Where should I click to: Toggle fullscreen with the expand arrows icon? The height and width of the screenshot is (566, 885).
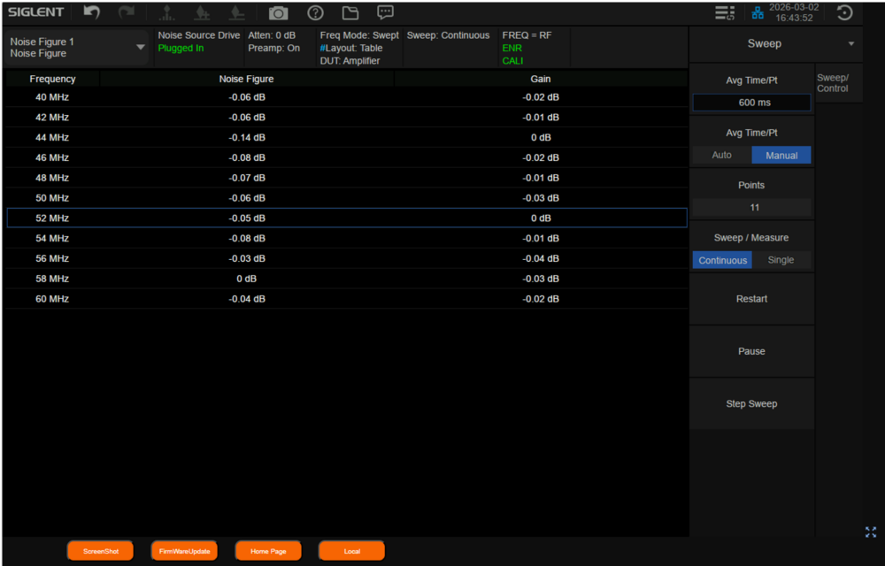point(870,532)
